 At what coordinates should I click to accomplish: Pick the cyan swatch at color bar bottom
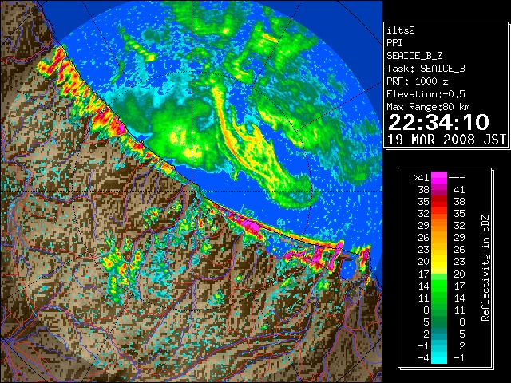[x=439, y=358]
